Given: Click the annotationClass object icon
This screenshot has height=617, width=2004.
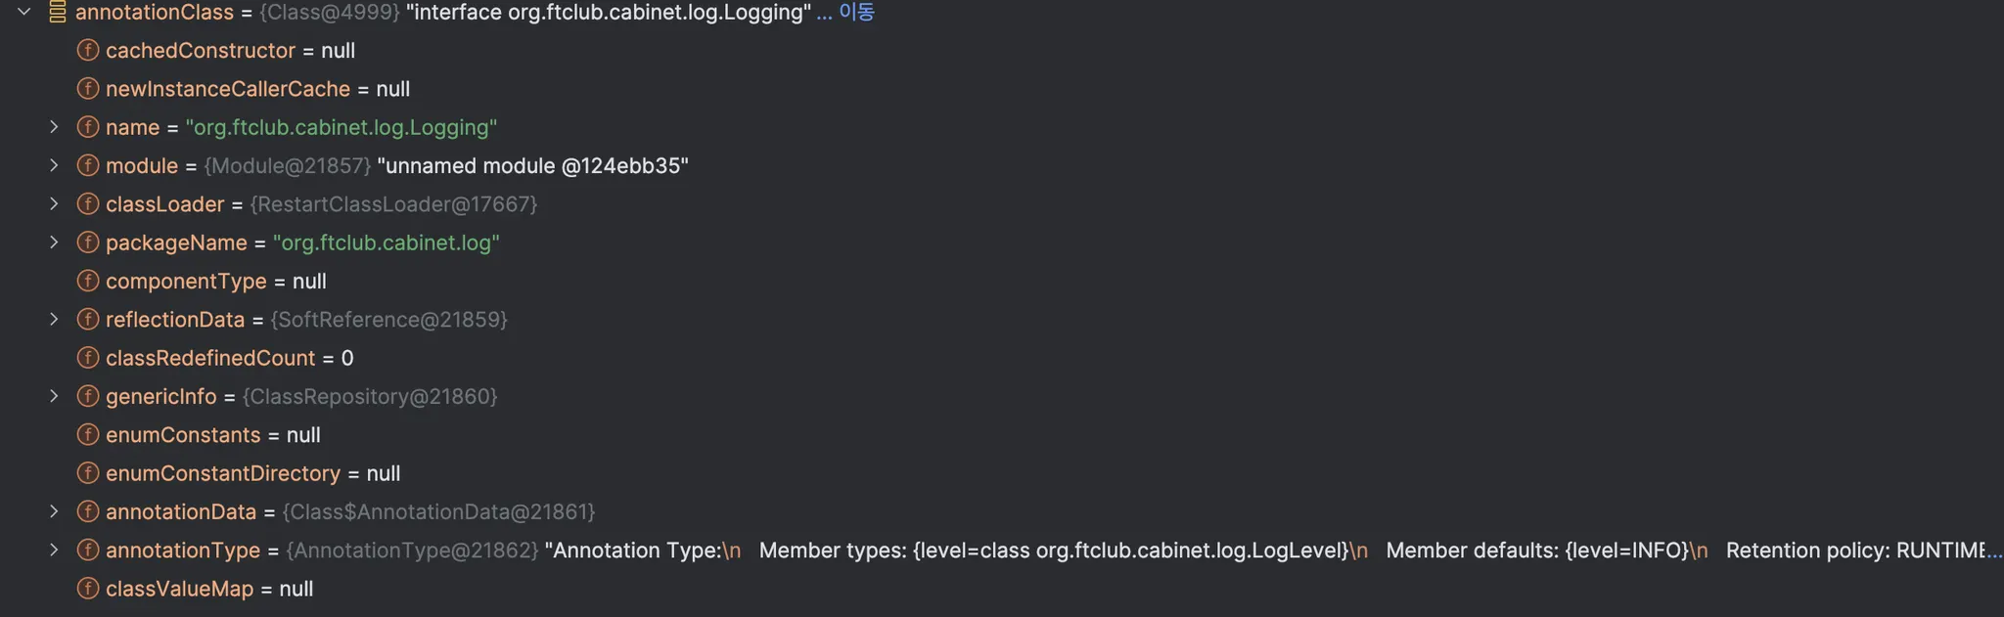Looking at the screenshot, I should (x=58, y=12).
